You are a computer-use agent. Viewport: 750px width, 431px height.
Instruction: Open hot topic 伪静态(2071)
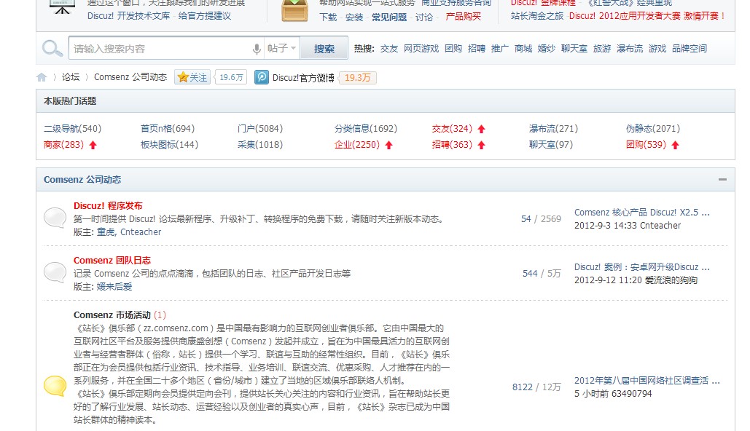tap(652, 129)
